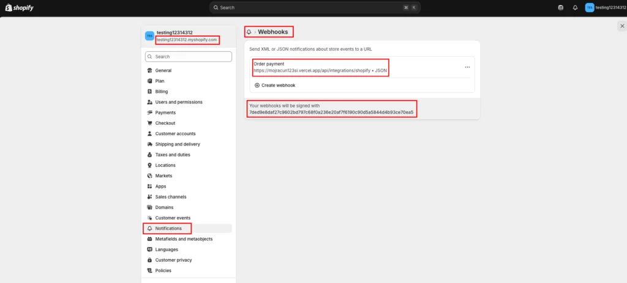Click the bell breadcrumb icon before Webhooks
627x283 pixels.
tap(249, 32)
